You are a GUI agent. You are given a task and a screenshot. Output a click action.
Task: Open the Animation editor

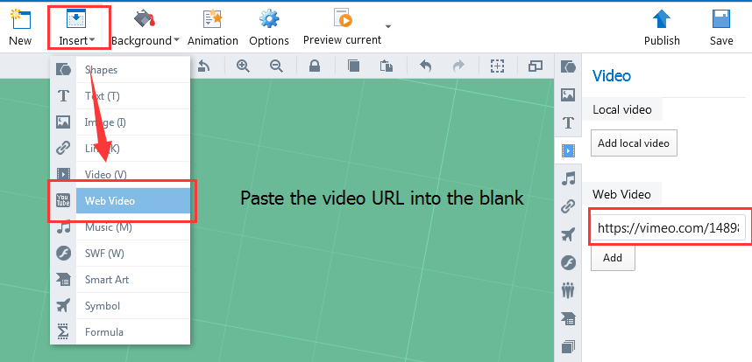coord(212,28)
